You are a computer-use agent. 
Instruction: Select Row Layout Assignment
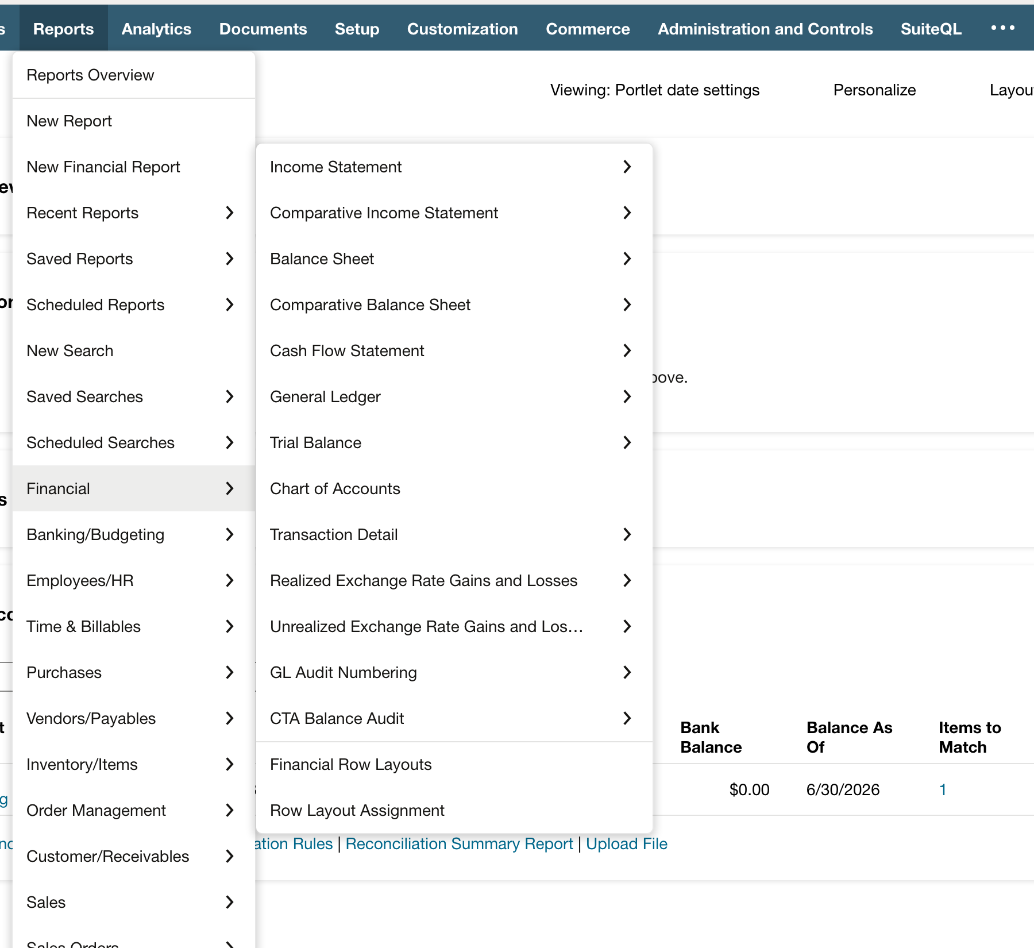(454, 811)
